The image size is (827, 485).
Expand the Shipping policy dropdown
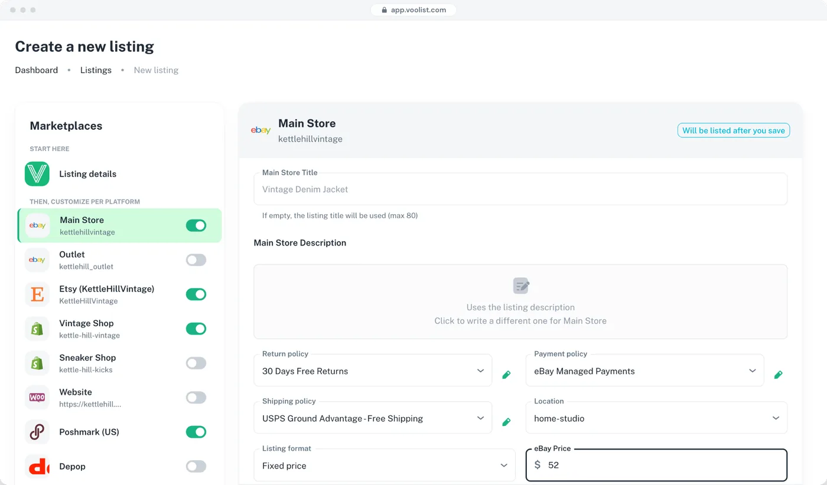pyautogui.click(x=373, y=418)
